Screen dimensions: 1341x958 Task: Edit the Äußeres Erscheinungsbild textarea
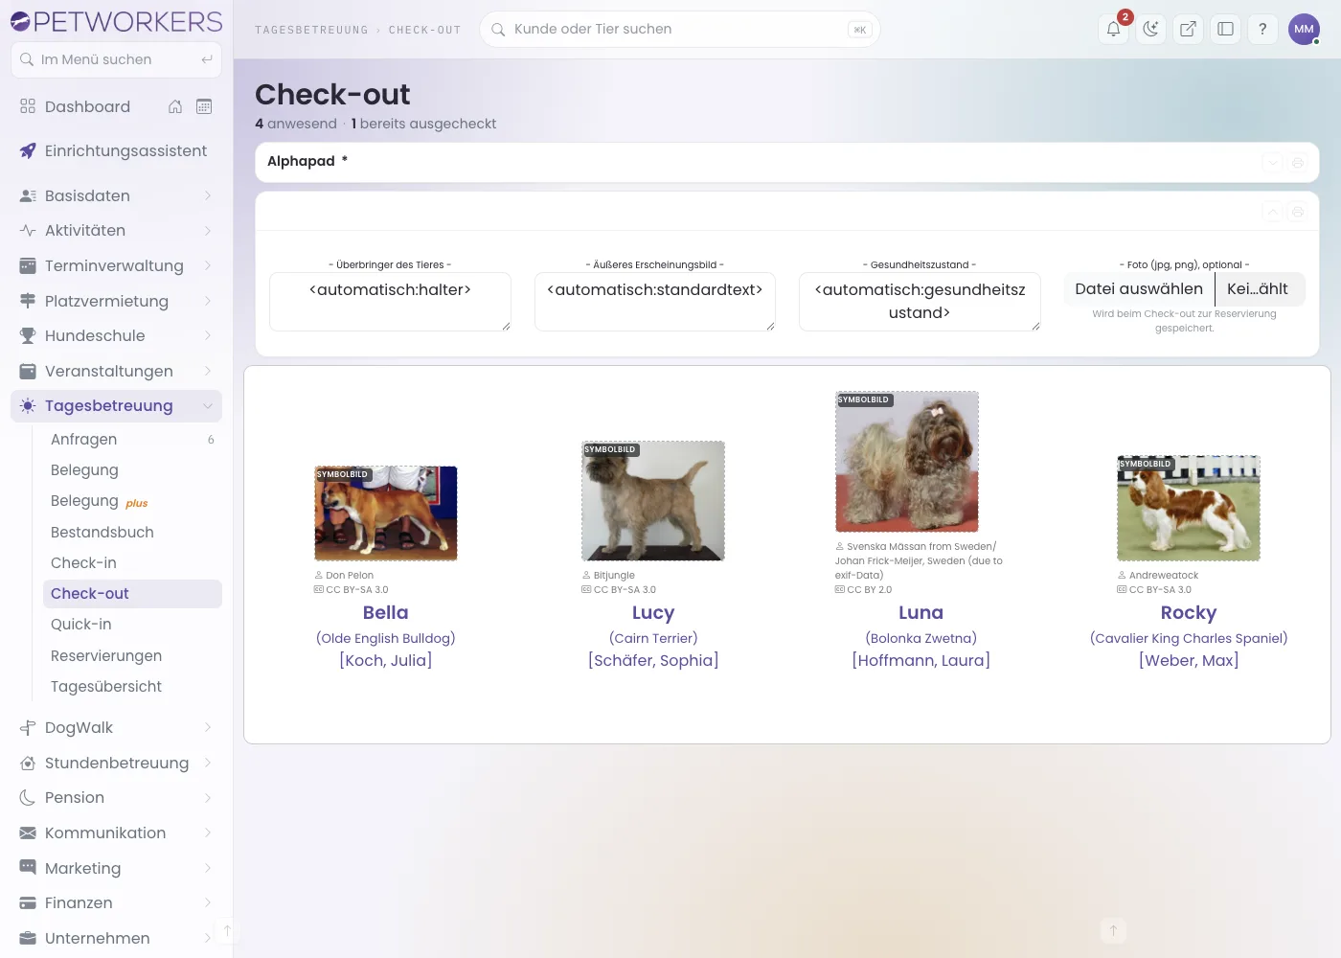[654, 302]
